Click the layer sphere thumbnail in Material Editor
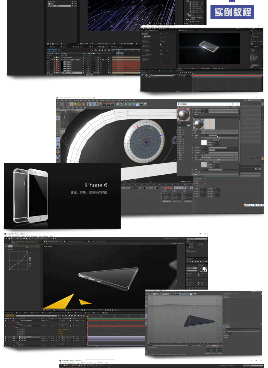This screenshot has height=368, width=268. tap(198, 124)
